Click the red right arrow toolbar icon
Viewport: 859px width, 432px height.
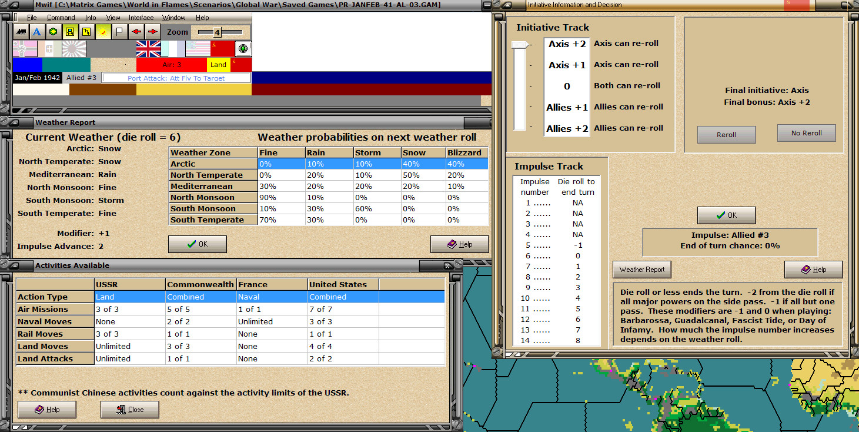152,32
